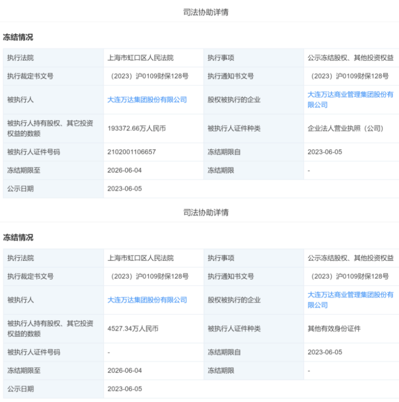Click 公示冻结股权、其他投资权益 in the lower table
The width and height of the screenshot is (399, 402).
(x=350, y=258)
